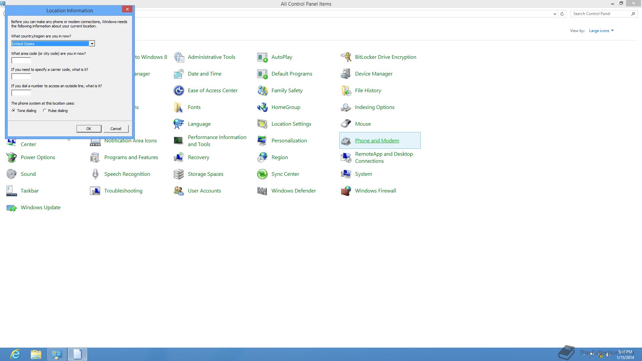
Task: Focus the outside line number input field
Action: click(21, 93)
